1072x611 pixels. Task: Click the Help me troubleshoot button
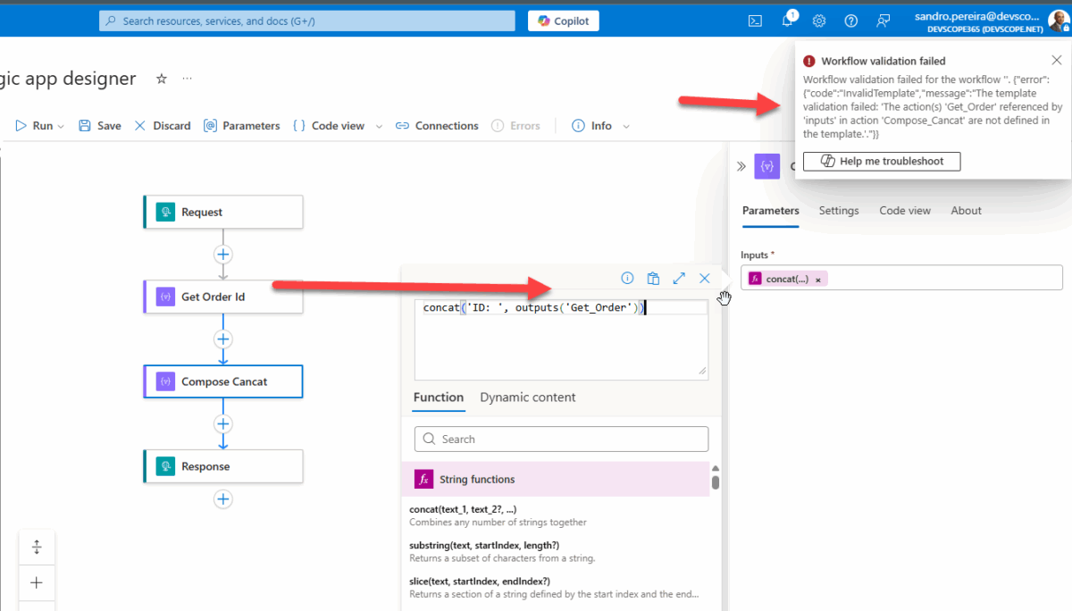coord(882,161)
